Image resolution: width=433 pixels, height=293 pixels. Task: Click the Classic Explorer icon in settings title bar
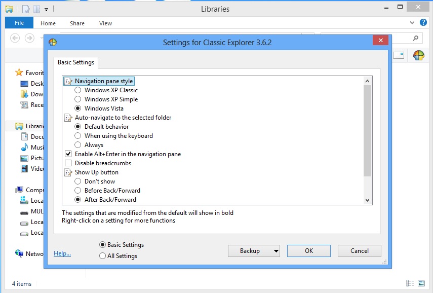click(53, 42)
